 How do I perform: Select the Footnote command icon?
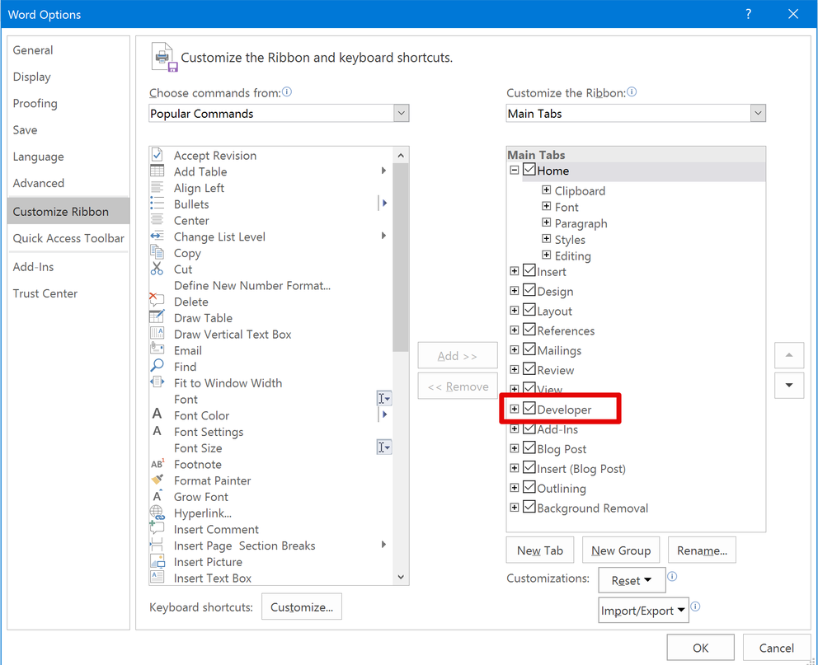(x=157, y=464)
